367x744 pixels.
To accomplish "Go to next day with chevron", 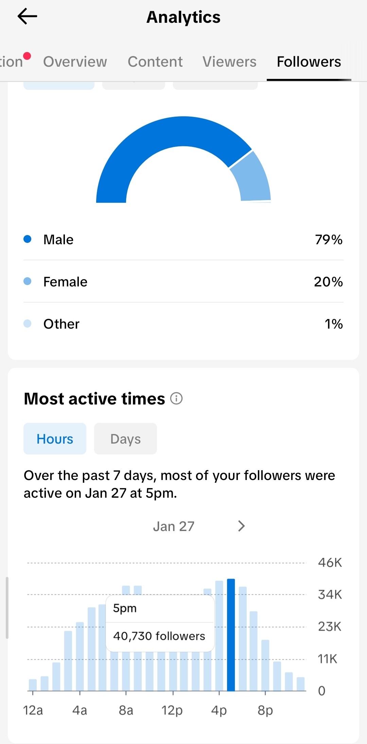I will tap(241, 526).
